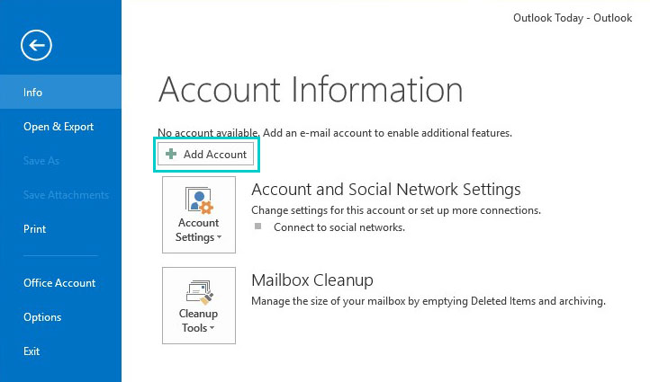The width and height of the screenshot is (650, 382).
Task: Select Open & Export in sidebar
Action: pyautogui.click(x=60, y=126)
